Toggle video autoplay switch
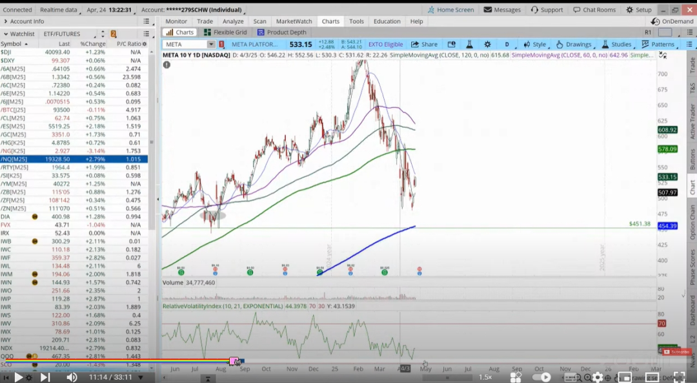The image size is (697, 383). coord(541,377)
